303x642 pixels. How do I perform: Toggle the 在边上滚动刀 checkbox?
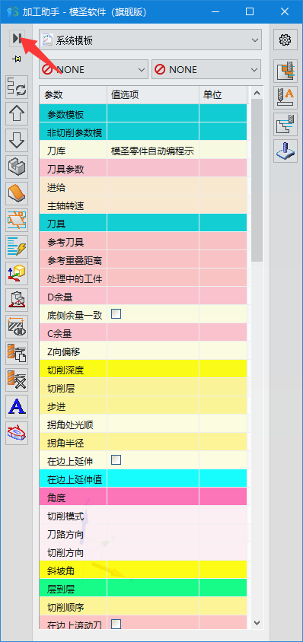tap(116, 624)
